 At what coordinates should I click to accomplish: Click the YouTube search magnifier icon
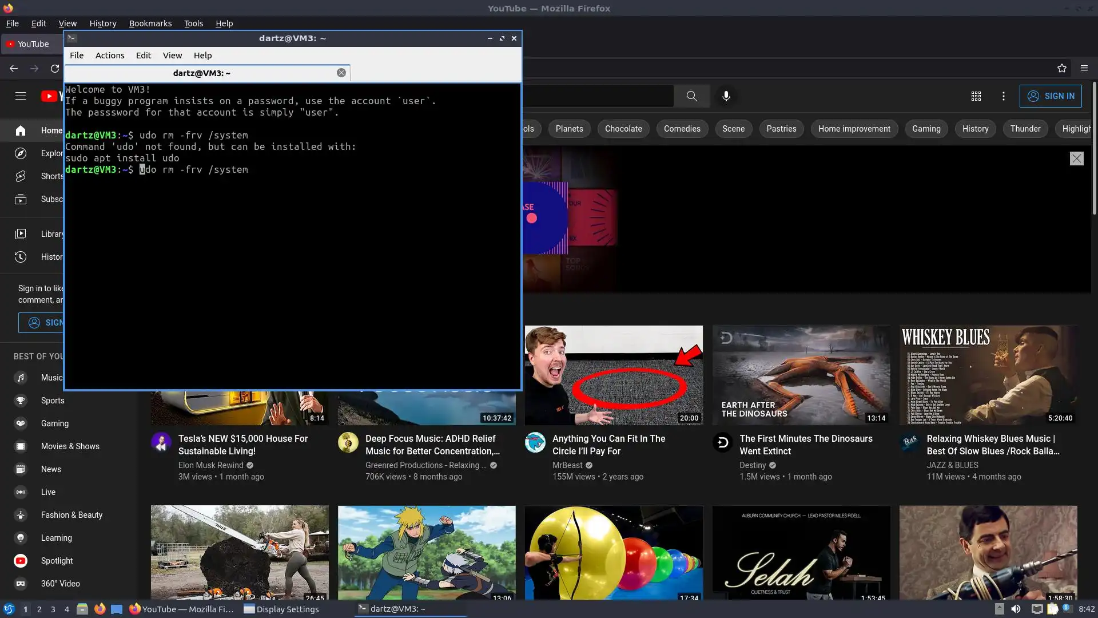691,96
